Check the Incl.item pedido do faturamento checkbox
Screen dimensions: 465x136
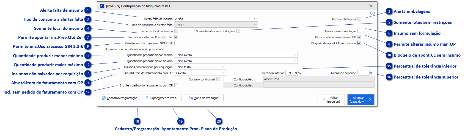[x=176, y=85]
